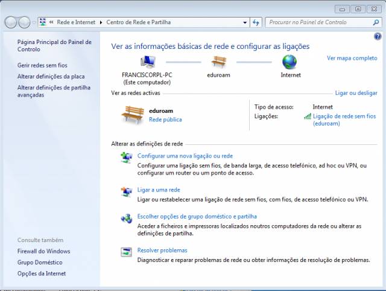Click the refresh button next to address bar
This screenshot has width=386, height=291.
tap(256, 22)
